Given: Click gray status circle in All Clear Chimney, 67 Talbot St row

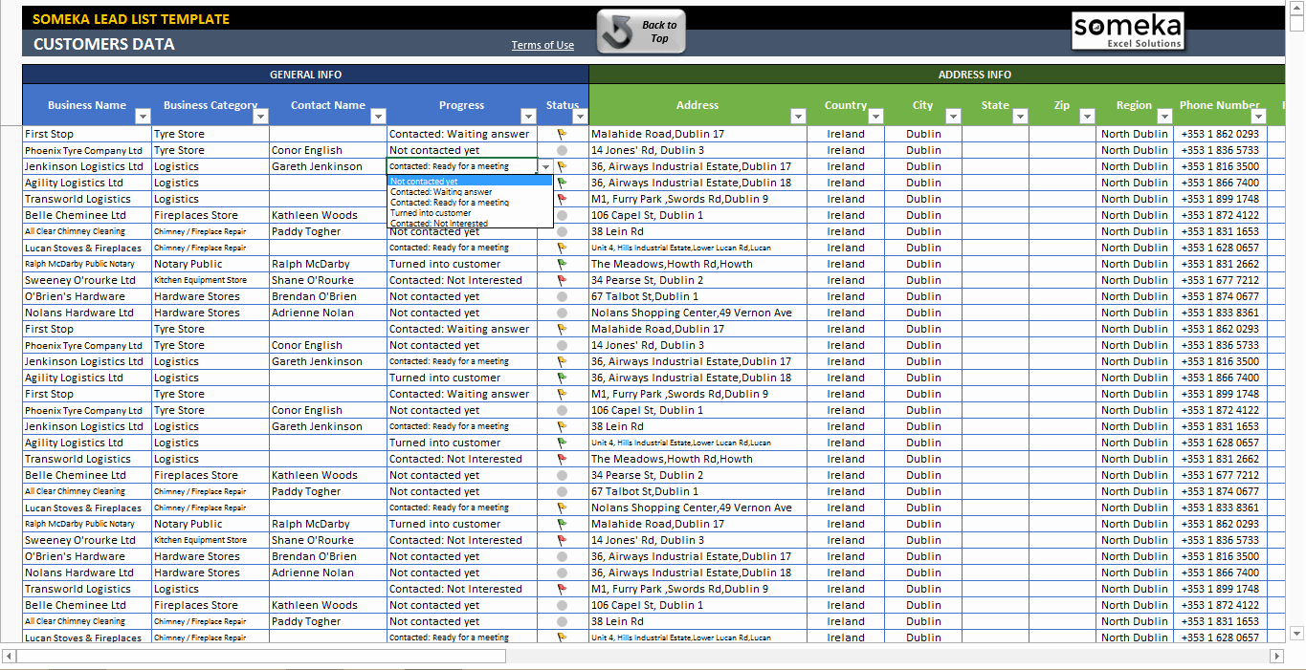Looking at the screenshot, I should [563, 491].
